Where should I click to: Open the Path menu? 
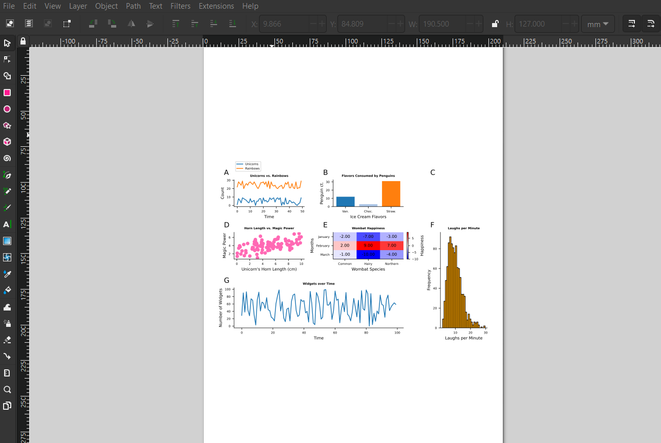pyautogui.click(x=133, y=6)
